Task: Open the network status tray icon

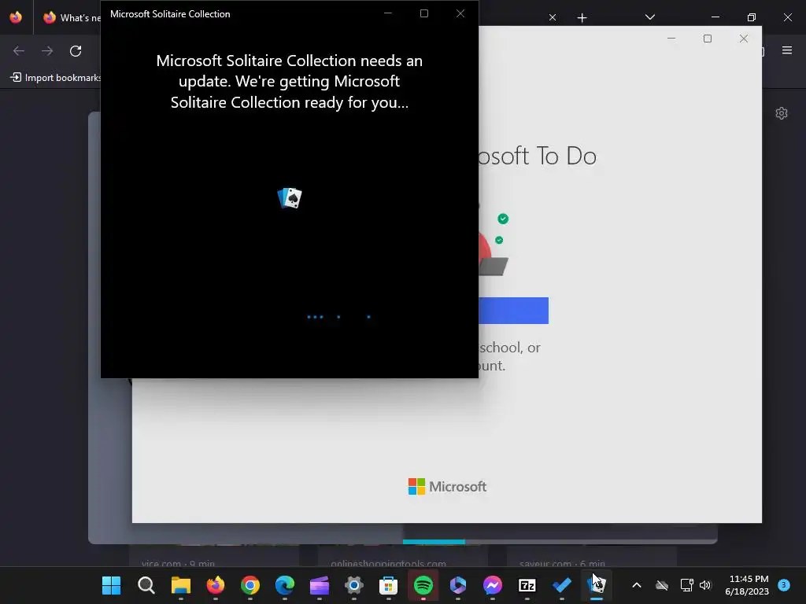Action: (x=686, y=585)
